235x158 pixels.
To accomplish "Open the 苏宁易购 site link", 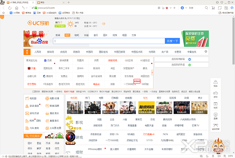I will 32,84.
